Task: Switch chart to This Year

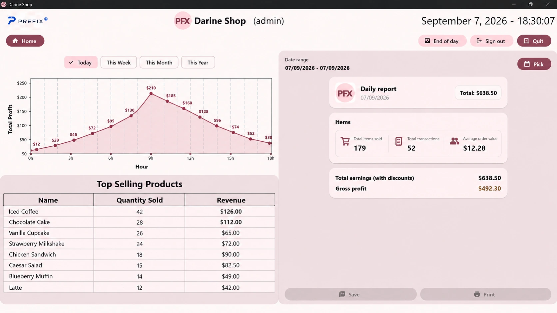Action: pyautogui.click(x=198, y=62)
